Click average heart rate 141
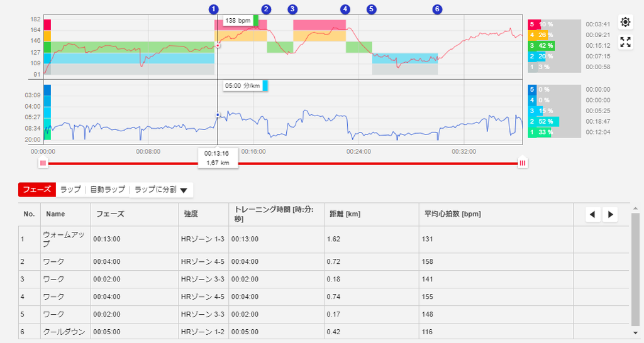Screen dimensions: 644x343 pyautogui.click(x=427, y=280)
